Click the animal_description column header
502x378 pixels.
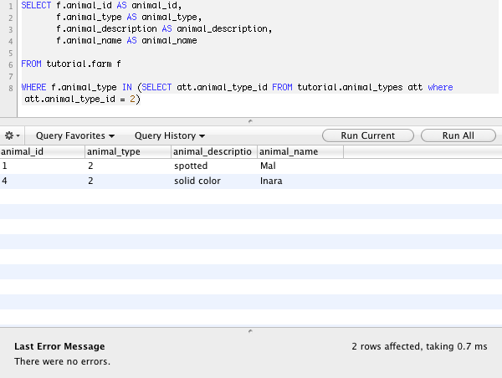pos(214,151)
